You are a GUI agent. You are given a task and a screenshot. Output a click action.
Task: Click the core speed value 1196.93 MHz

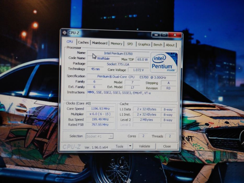pos(100,108)
